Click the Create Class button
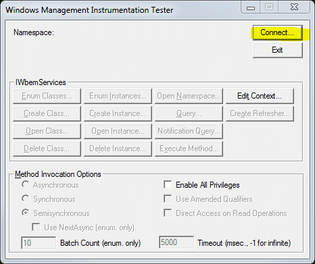This screenshot has width=315, height=264. pyautogui.click(x=47, y=113)
